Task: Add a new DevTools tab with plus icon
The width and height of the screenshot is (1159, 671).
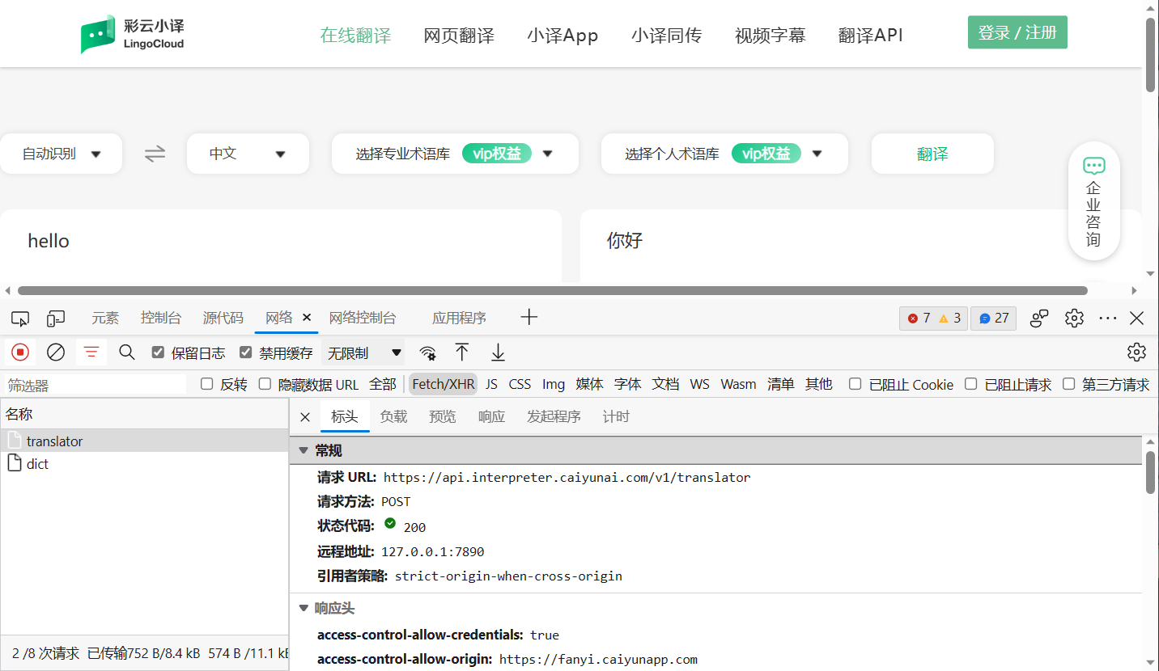Action: [x=529, y=317]
